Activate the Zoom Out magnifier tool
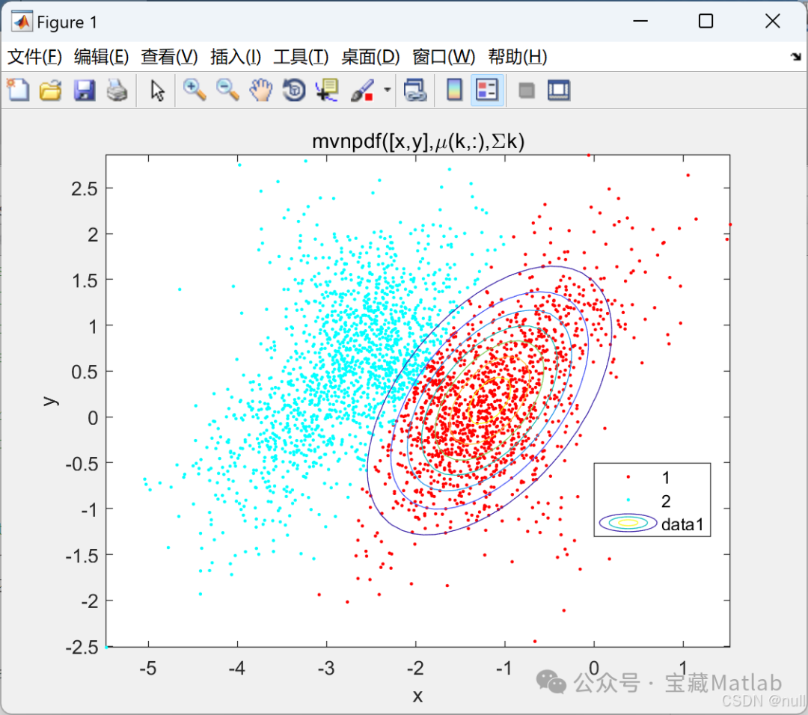The image size is (808, 715). pyautogui.click(x=227, y=90)
